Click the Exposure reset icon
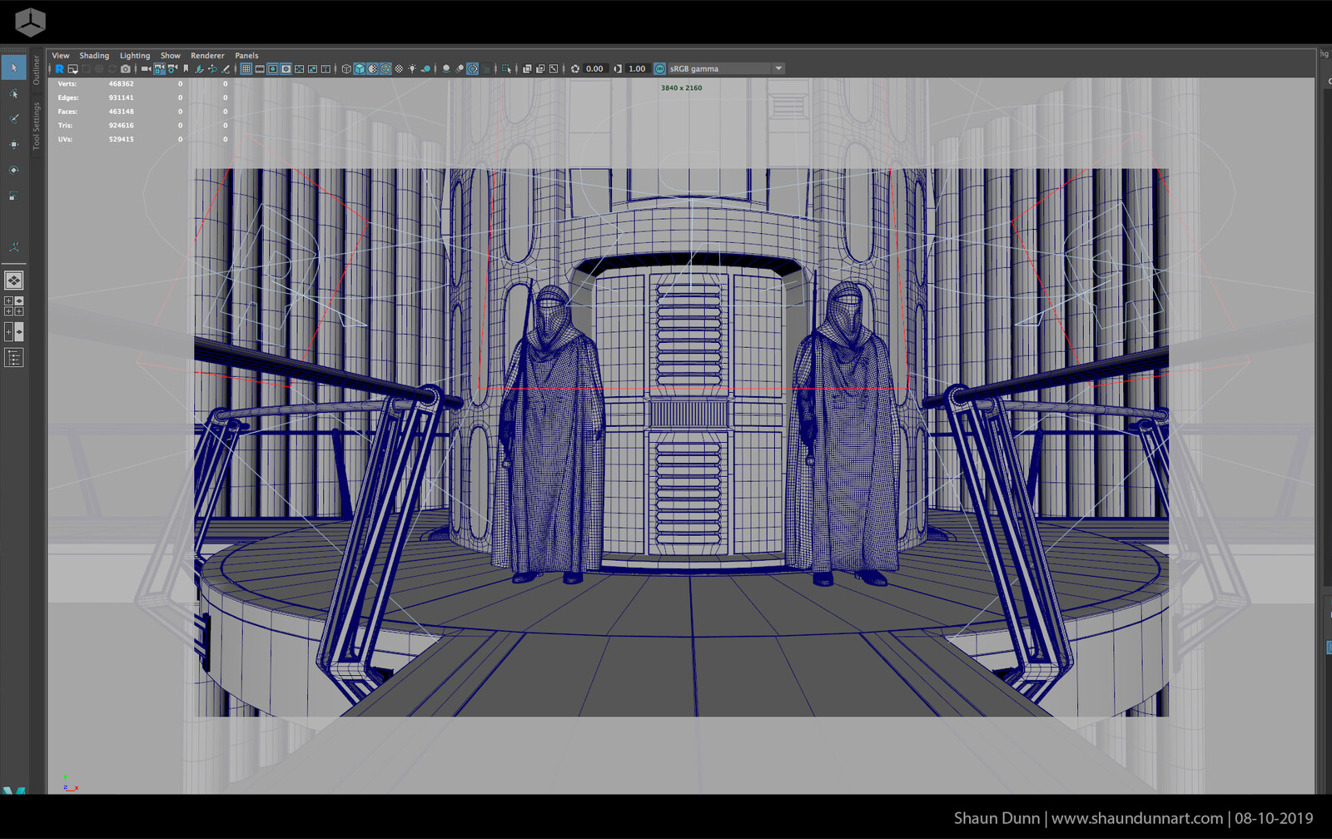Image resolution: width=1332 pixels, height=839 pixels. 575,69
